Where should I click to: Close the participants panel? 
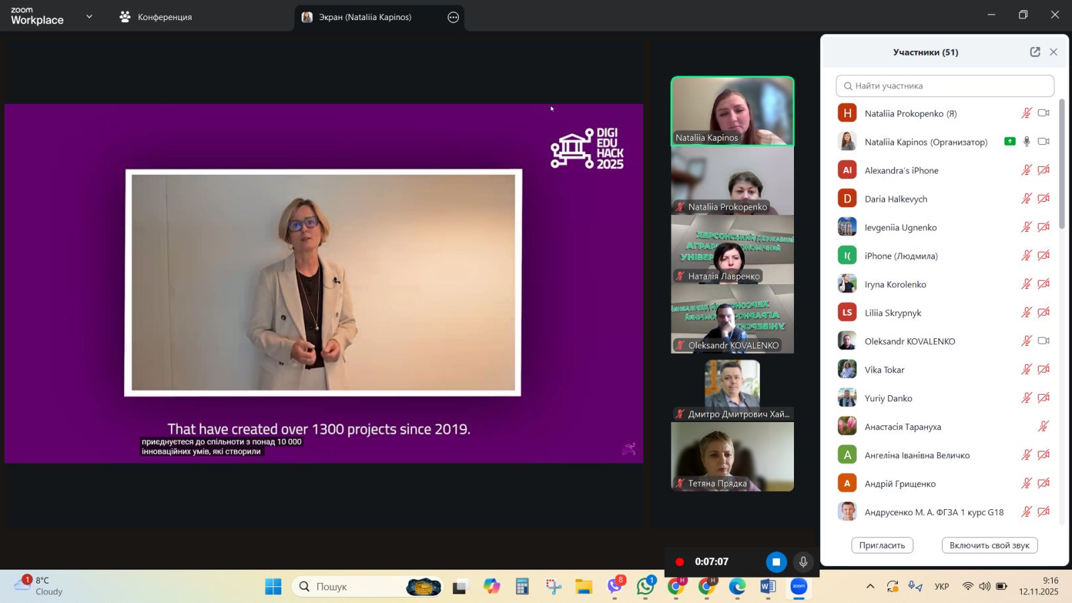click(1053, 52)
